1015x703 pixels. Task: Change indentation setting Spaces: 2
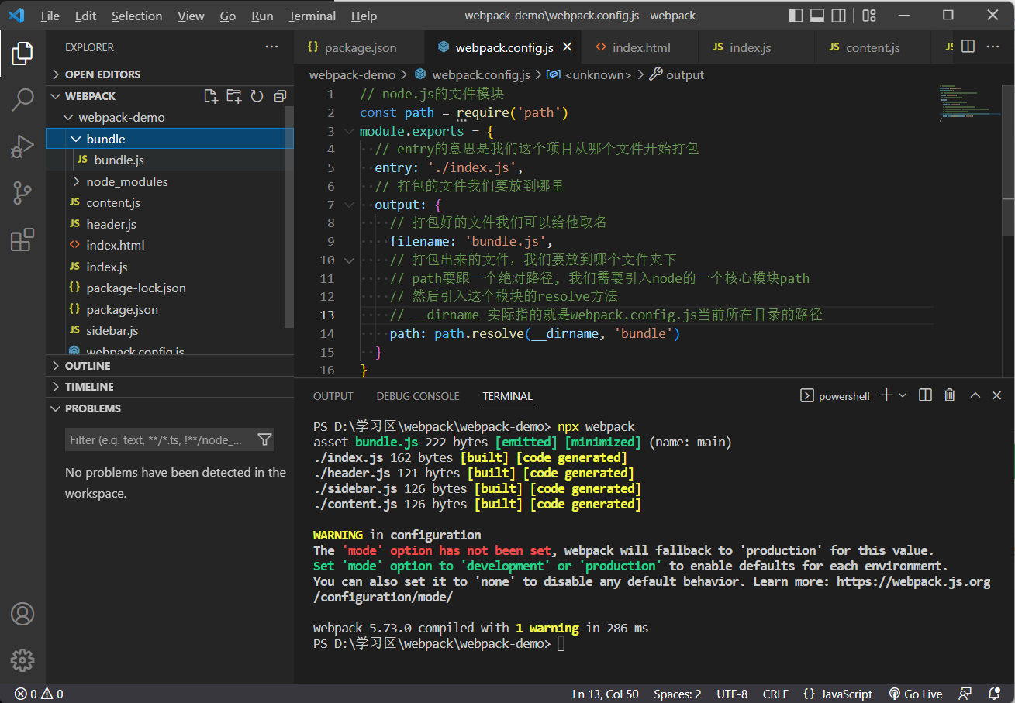pos(678,694)
